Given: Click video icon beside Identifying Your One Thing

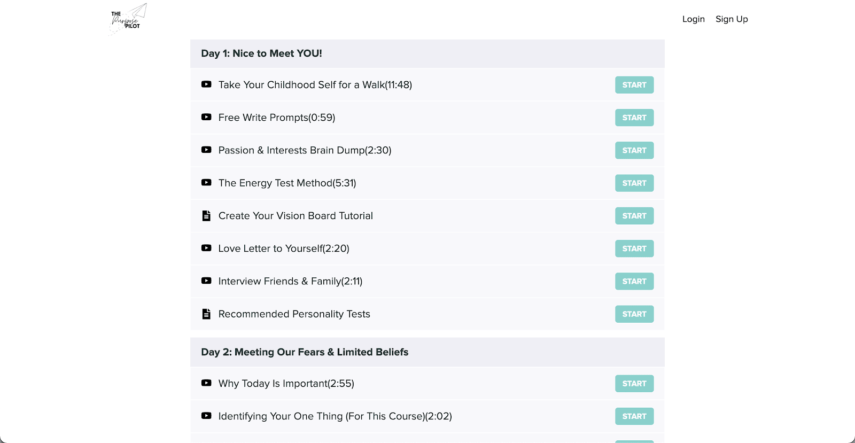Looking at the screenshot, I should (x=206, y=415).
